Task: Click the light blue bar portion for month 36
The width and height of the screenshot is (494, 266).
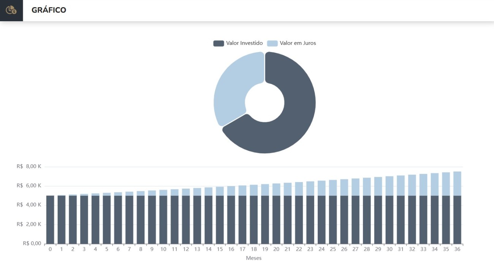Action: 457,184
